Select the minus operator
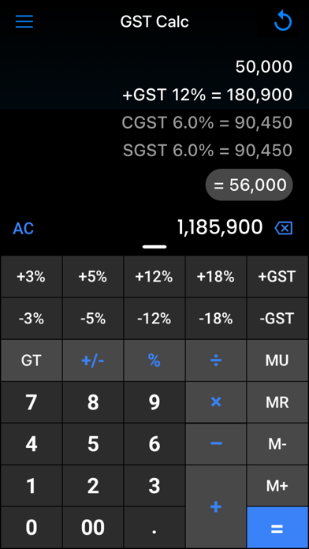Viewport: 309px width, 549px height. click(216, 443)
